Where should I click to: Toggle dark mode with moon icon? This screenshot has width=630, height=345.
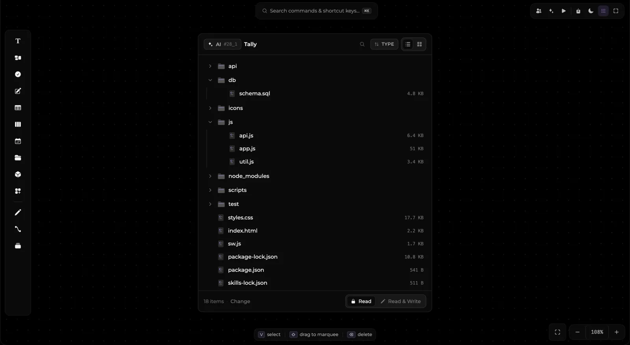click(x=591, y=11)
